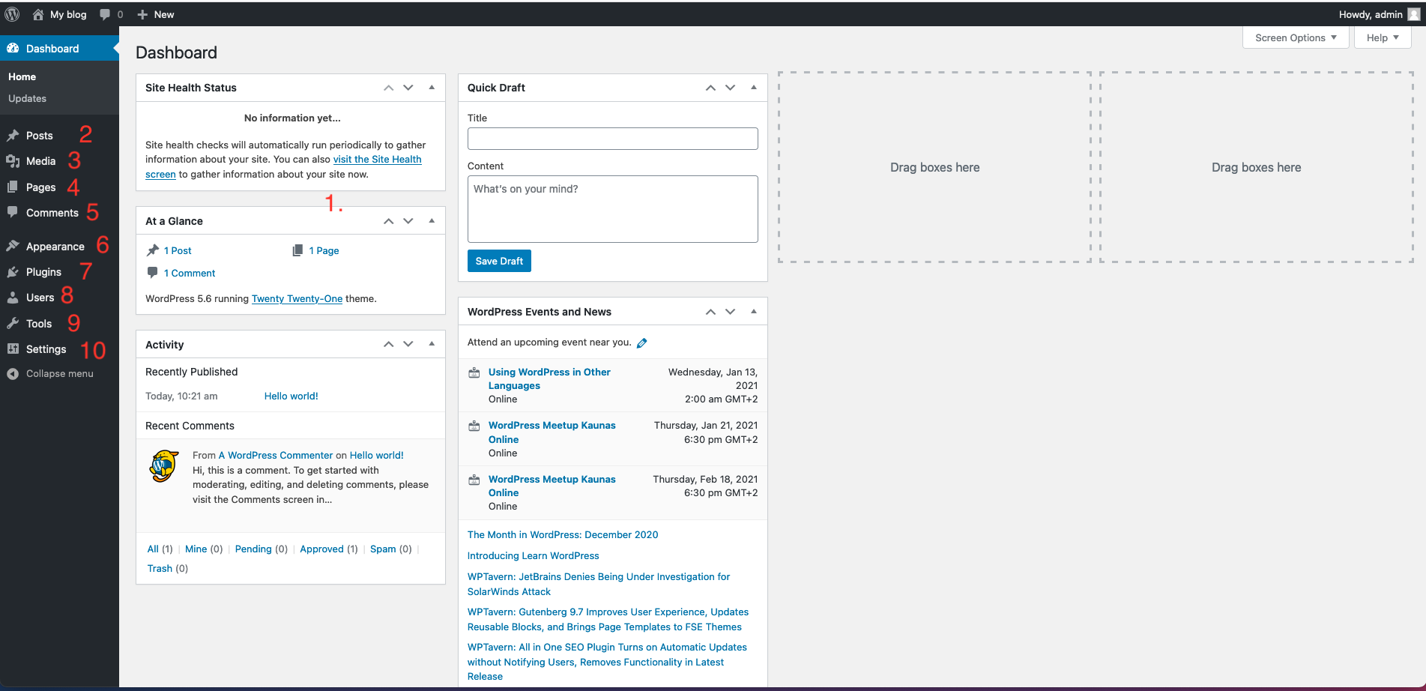Click the Posts pushpin icon in sidebar
Screen dimensions: 1426x691
click(13, 136)
